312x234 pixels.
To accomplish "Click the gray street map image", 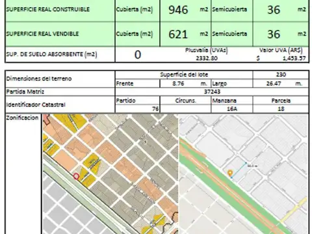I will (x=244, y=174).
